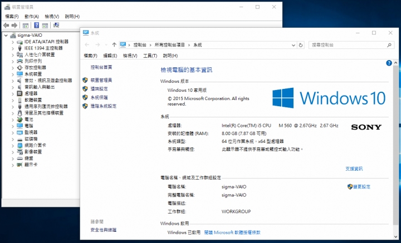Go back in the 系統 window navigation
This screenshot has height=243, width=401.
(x=87, y=44)
